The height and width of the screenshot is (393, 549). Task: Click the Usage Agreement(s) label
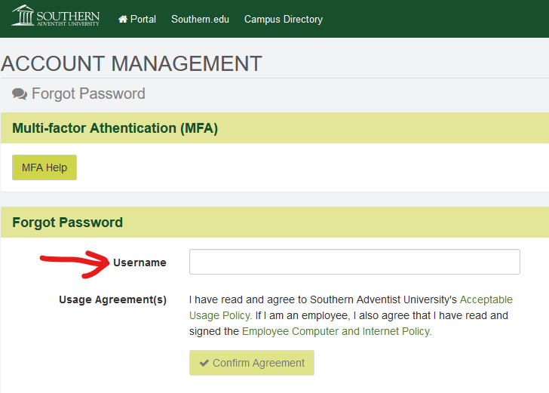click(112, 299)
